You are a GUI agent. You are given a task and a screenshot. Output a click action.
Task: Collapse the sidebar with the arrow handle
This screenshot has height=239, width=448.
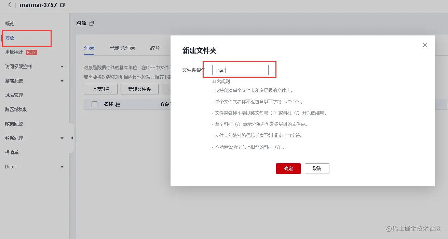[x=72, y=138]
